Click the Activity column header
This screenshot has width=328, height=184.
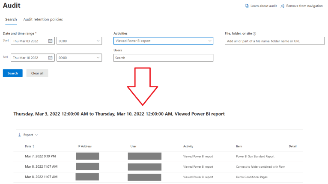[188, 146]
